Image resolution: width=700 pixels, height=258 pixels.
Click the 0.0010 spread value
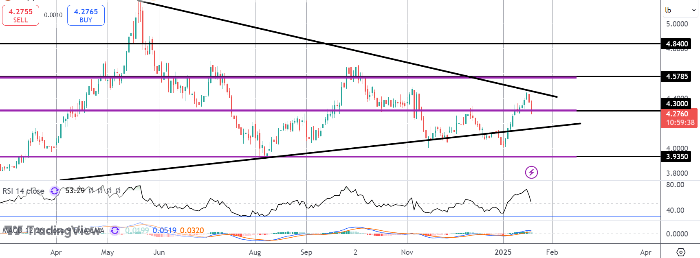point(53,15)
